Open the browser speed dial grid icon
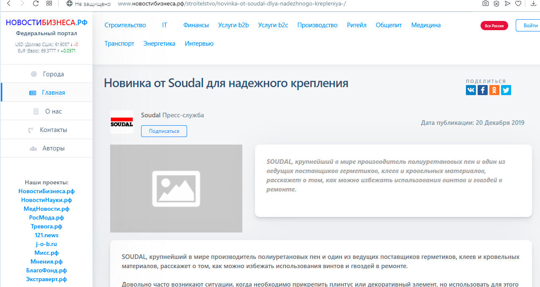Screen dimensions: 540x287 [x=49, y=3]
